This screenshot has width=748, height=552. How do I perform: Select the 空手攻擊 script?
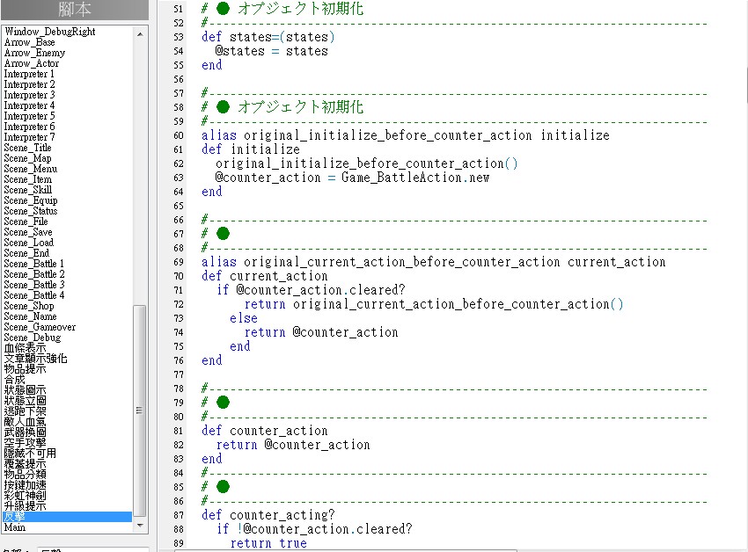pyautogui.click(x=26, y=442)
